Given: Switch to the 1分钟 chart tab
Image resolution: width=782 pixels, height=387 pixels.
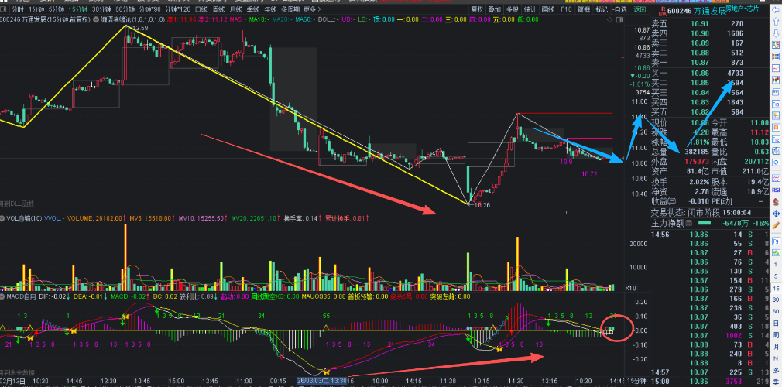Looking at the screenshot, I should point(36,9).
